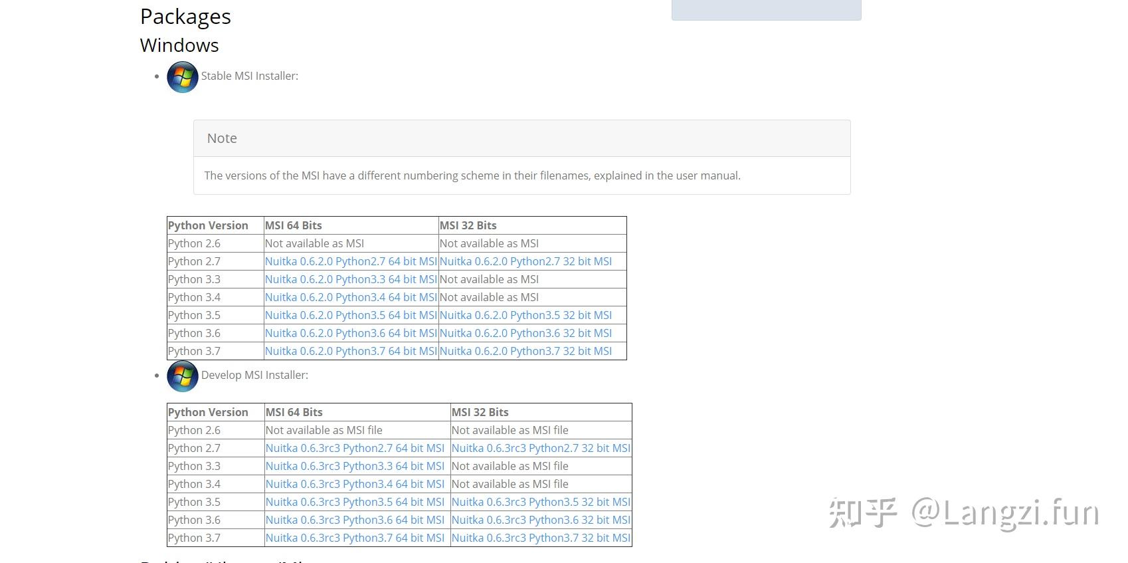Get Nuitka 0.6.2.0 Python3.5 64 bit MSI
The width and height of the screenshot is (1128, 563).
click(351, 315)
